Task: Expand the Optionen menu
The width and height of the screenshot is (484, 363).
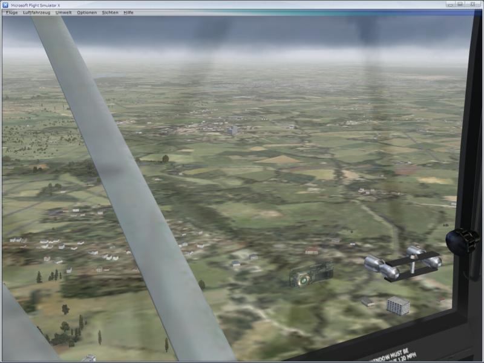Action: (x=87, y=12)
